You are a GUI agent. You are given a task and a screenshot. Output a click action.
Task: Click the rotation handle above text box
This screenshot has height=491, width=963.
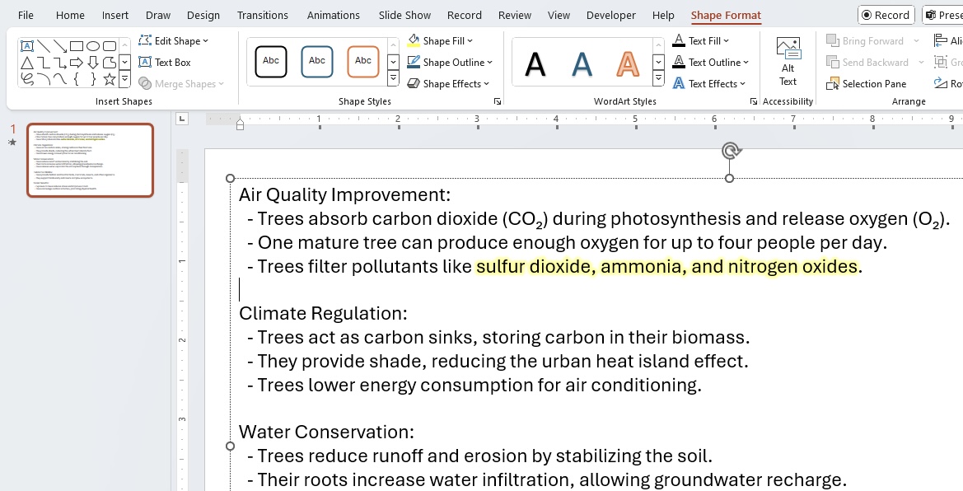point(730,151)
